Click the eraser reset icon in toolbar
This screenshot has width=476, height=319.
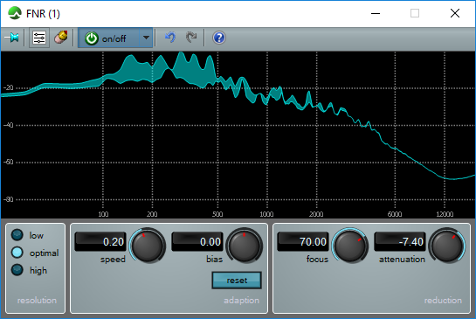click(61, 38)
